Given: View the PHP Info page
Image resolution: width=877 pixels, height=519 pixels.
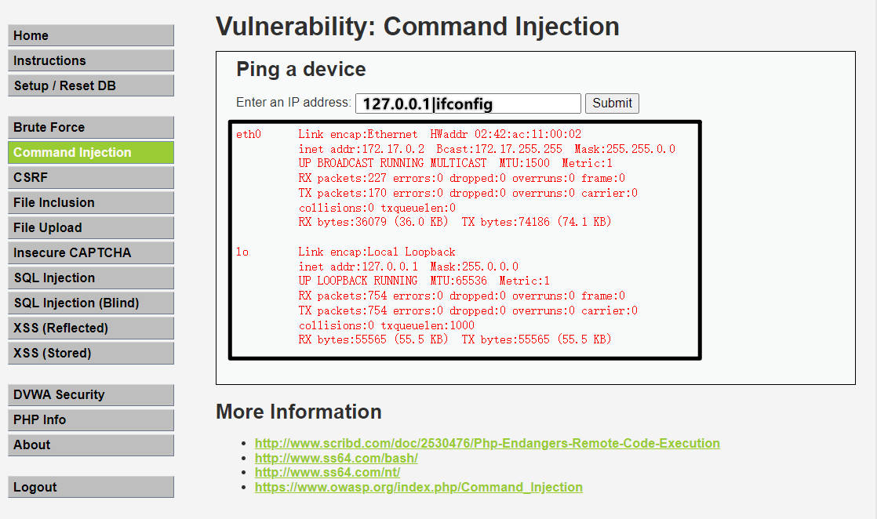Looking at the screenshot, I should (x=91, y=420).
